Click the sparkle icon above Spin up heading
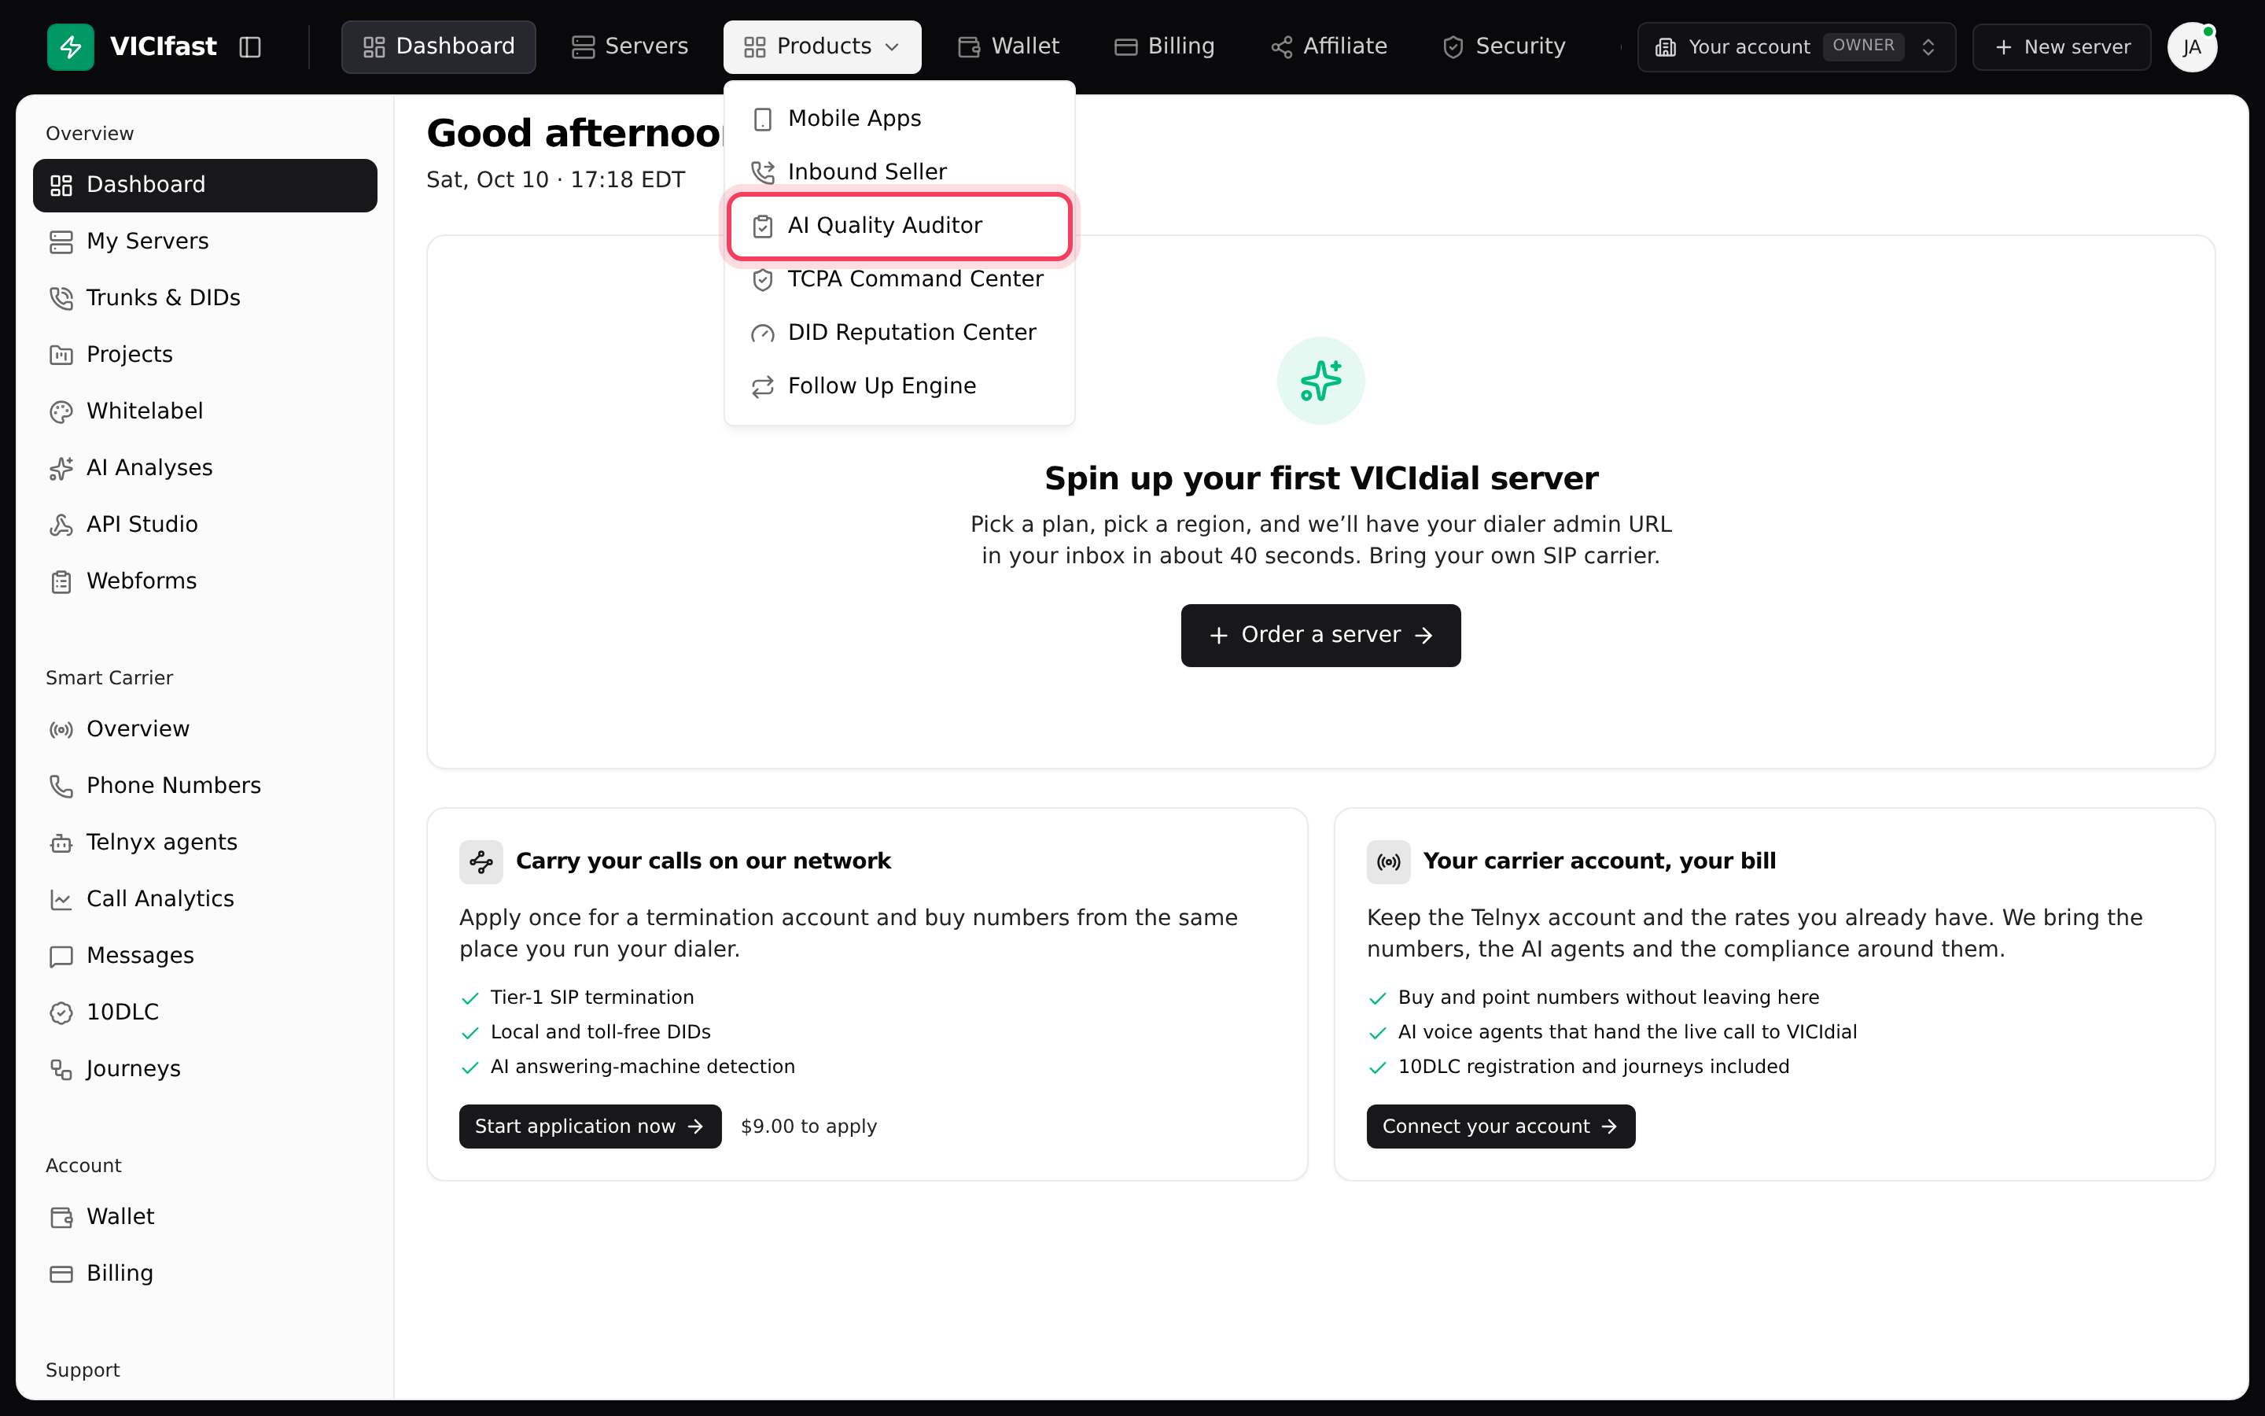Screen dimensions: 2265x1416 coord(1320,380)
